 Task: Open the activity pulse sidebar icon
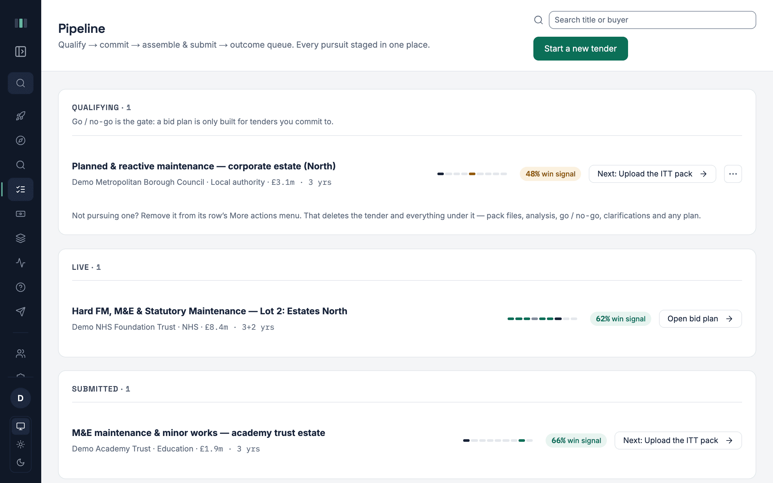tap(21, 263)
